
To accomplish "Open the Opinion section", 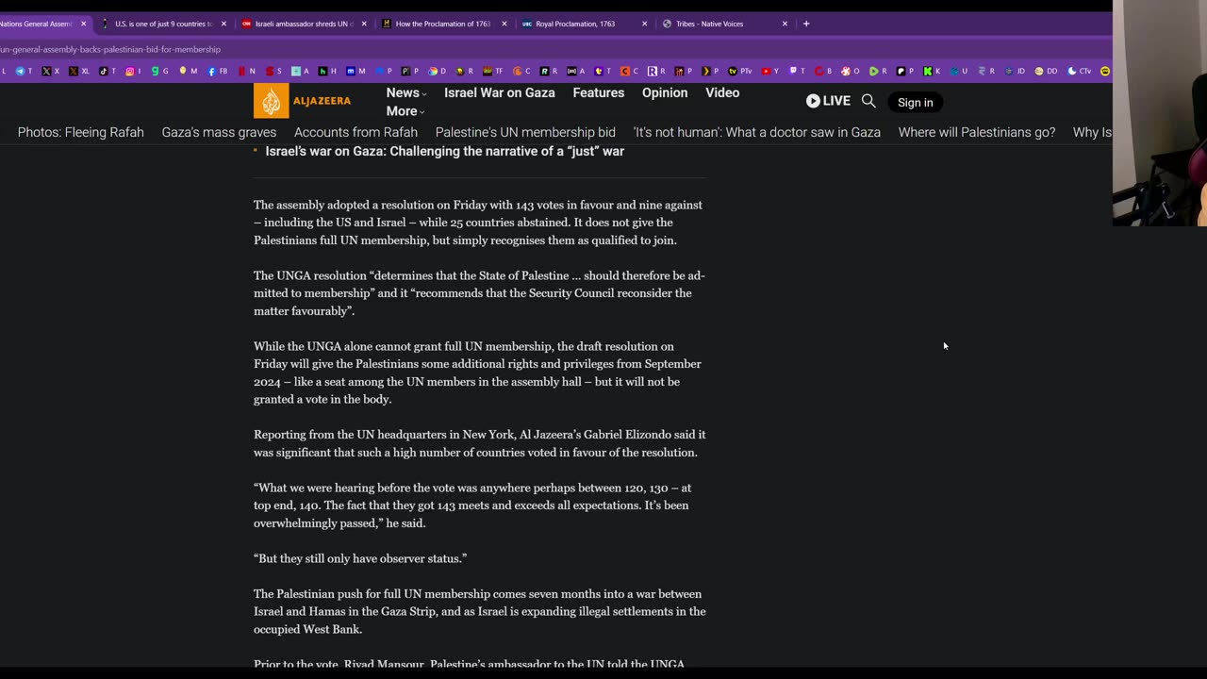I will pos(665,92).
